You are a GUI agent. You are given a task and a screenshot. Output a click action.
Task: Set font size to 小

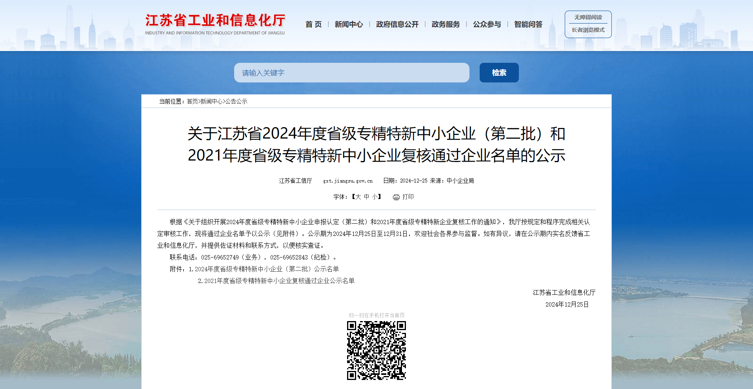coord(375,197)
